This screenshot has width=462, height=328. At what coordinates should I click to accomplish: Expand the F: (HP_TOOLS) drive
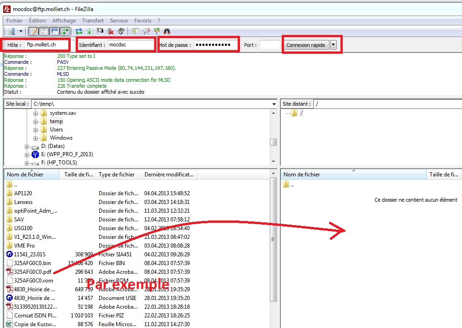pyautogui.click(x=27, y=163)
